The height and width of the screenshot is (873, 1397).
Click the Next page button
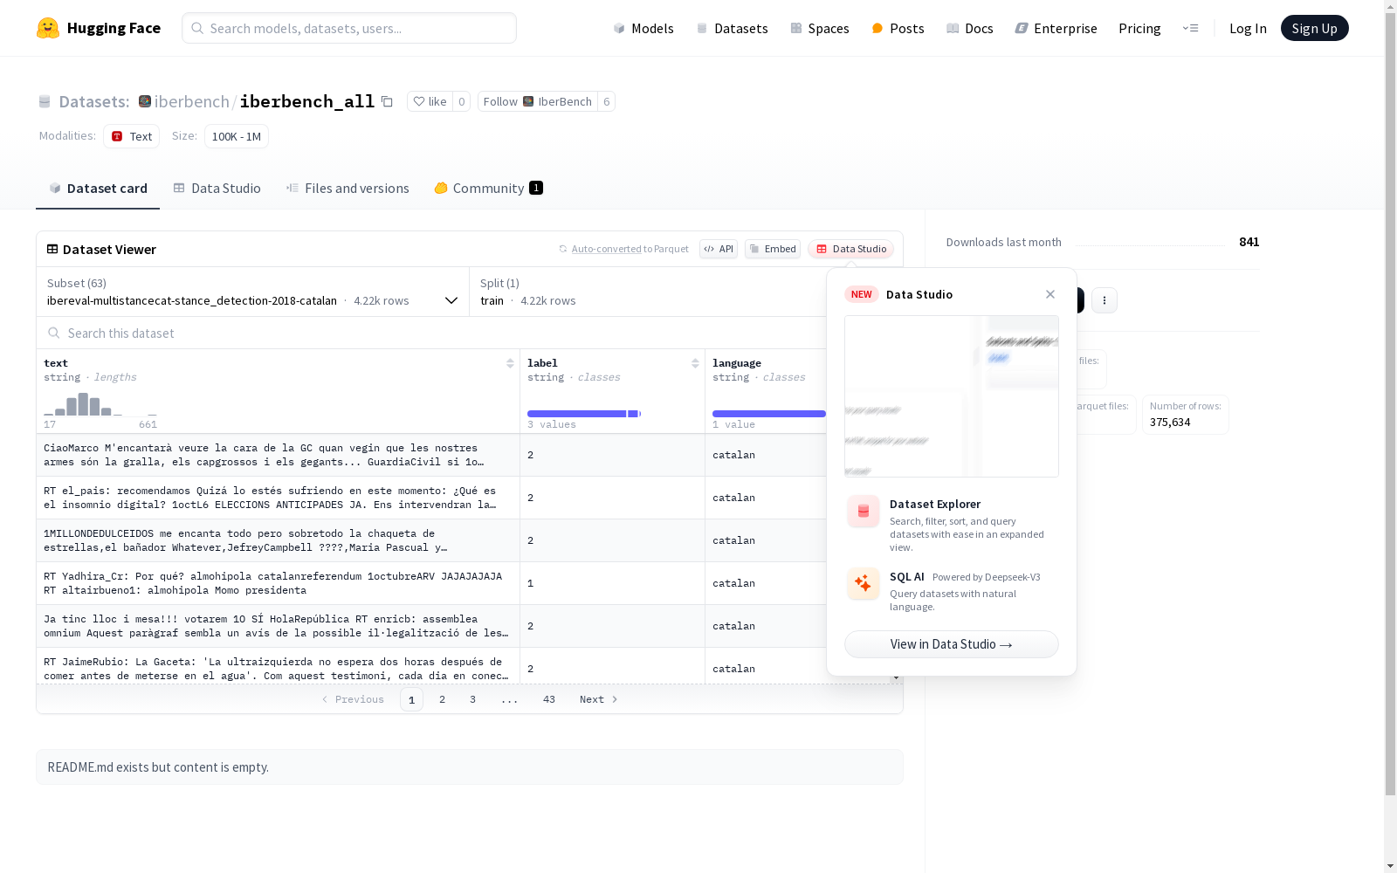pos(599,699)
